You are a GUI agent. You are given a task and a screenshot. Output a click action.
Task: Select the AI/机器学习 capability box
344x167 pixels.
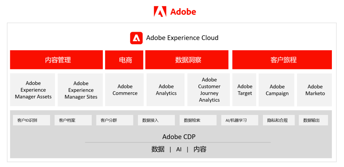click(x=240, y=120)
